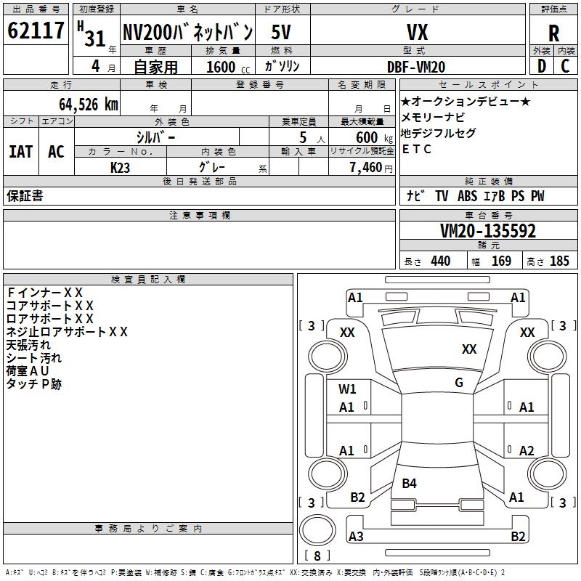The width and height of the screenshot is (581, 581).
Task: Click the grade value VX
Action: point(417,32)
